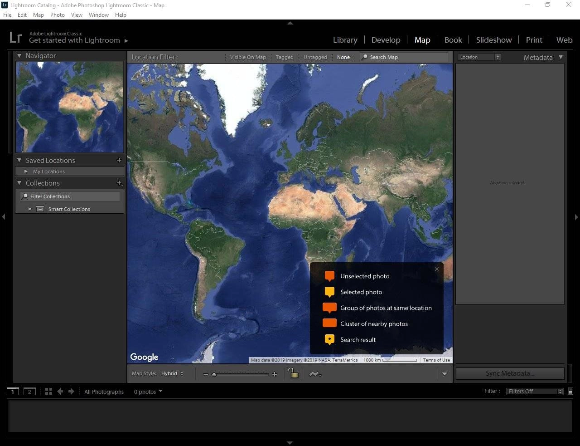Hide the top module picker panel
580x446 pixels.
coord(290,23)
